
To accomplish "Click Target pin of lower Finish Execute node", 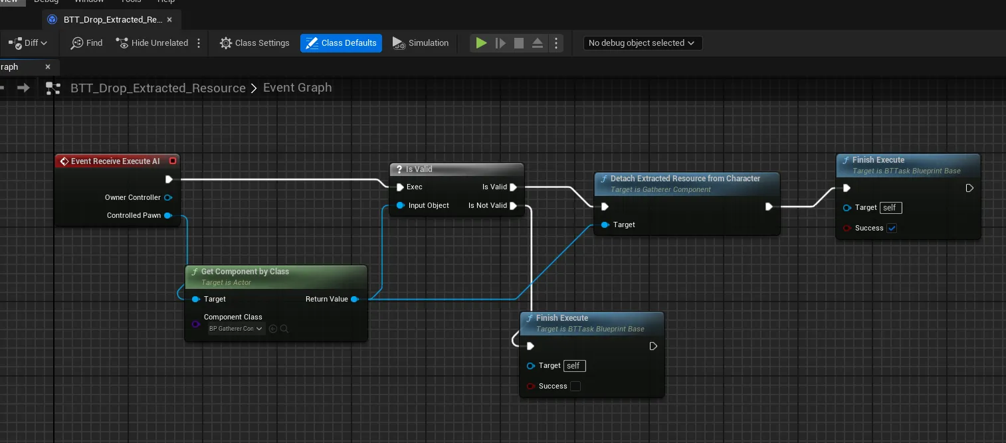I will point(530,366).
